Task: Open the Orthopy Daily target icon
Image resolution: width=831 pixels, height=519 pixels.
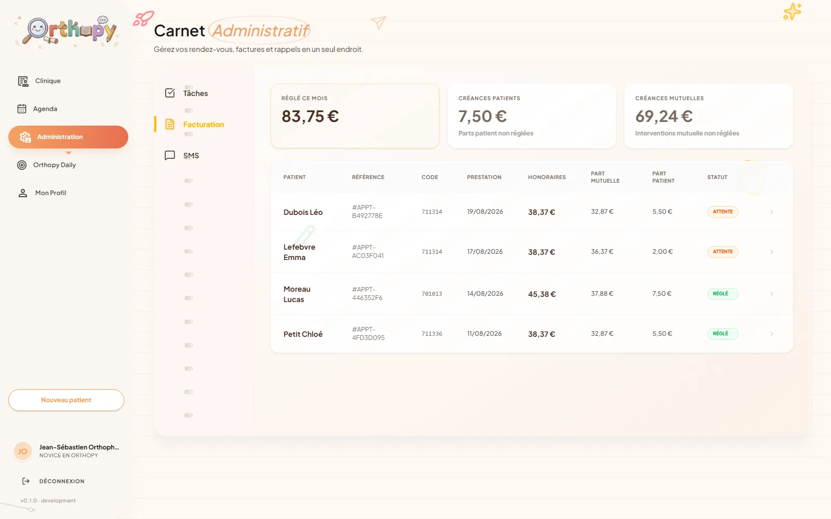Action: tap(22, 165)
